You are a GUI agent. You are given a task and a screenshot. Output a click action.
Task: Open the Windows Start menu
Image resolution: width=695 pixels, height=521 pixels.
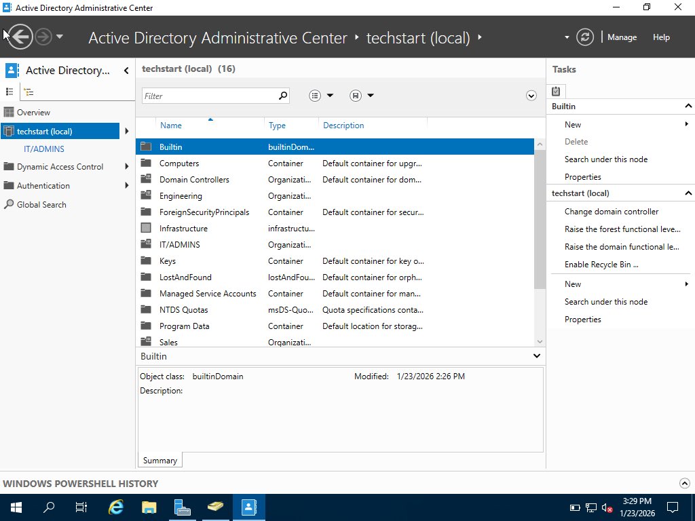[x=16, y=507]
